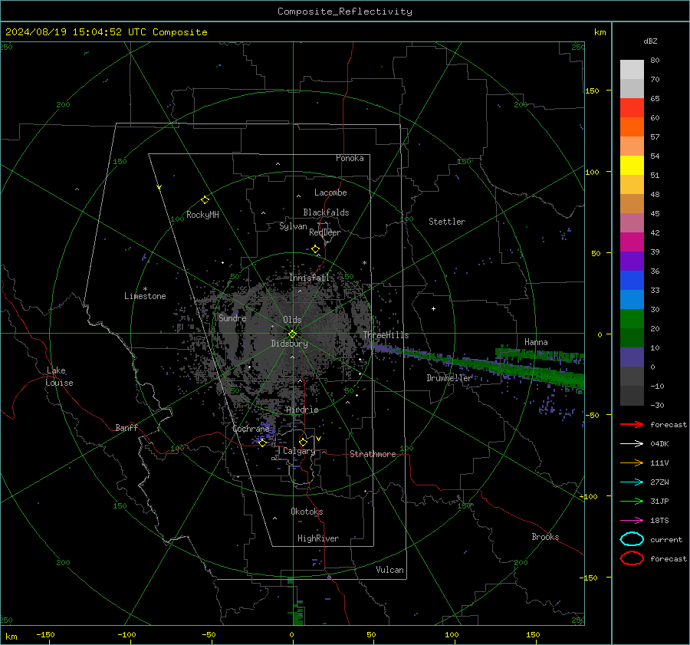Click the HighRiver city label
Screen dimensions: 690x645
coord(318,538)
